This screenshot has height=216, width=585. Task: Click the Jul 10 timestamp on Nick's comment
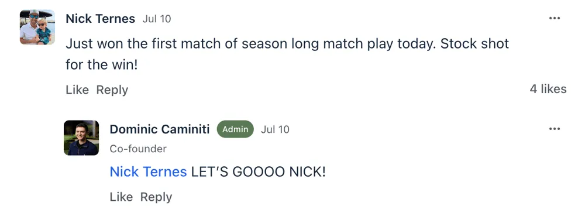[157, 19]
